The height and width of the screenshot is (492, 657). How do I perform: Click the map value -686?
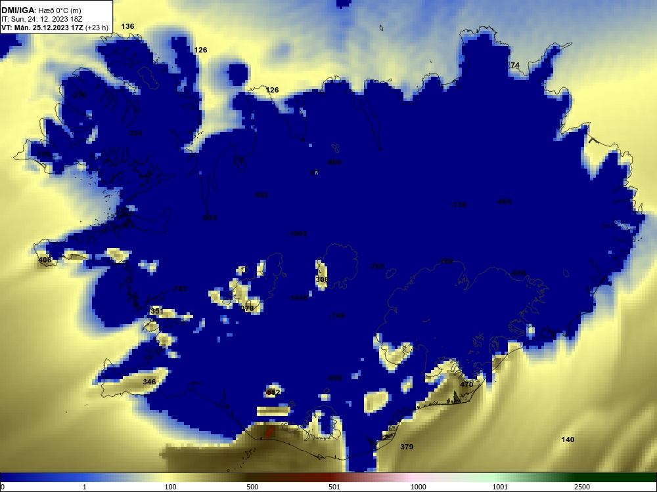click(x=519, y=274)
